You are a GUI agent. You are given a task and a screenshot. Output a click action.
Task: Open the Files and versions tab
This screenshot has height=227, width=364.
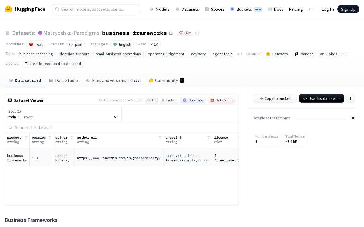[x=113, y=81]
